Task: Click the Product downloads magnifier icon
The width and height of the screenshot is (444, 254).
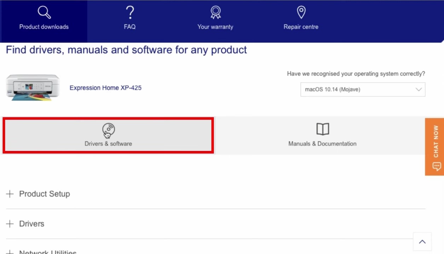Action: click(x=44, y=12)
